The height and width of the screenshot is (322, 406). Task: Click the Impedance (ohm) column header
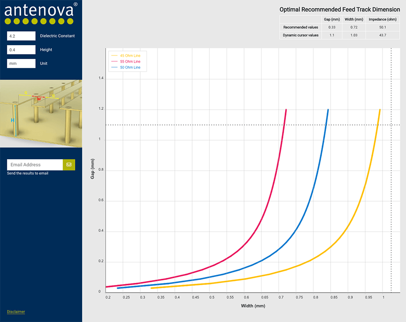[383, 19]
